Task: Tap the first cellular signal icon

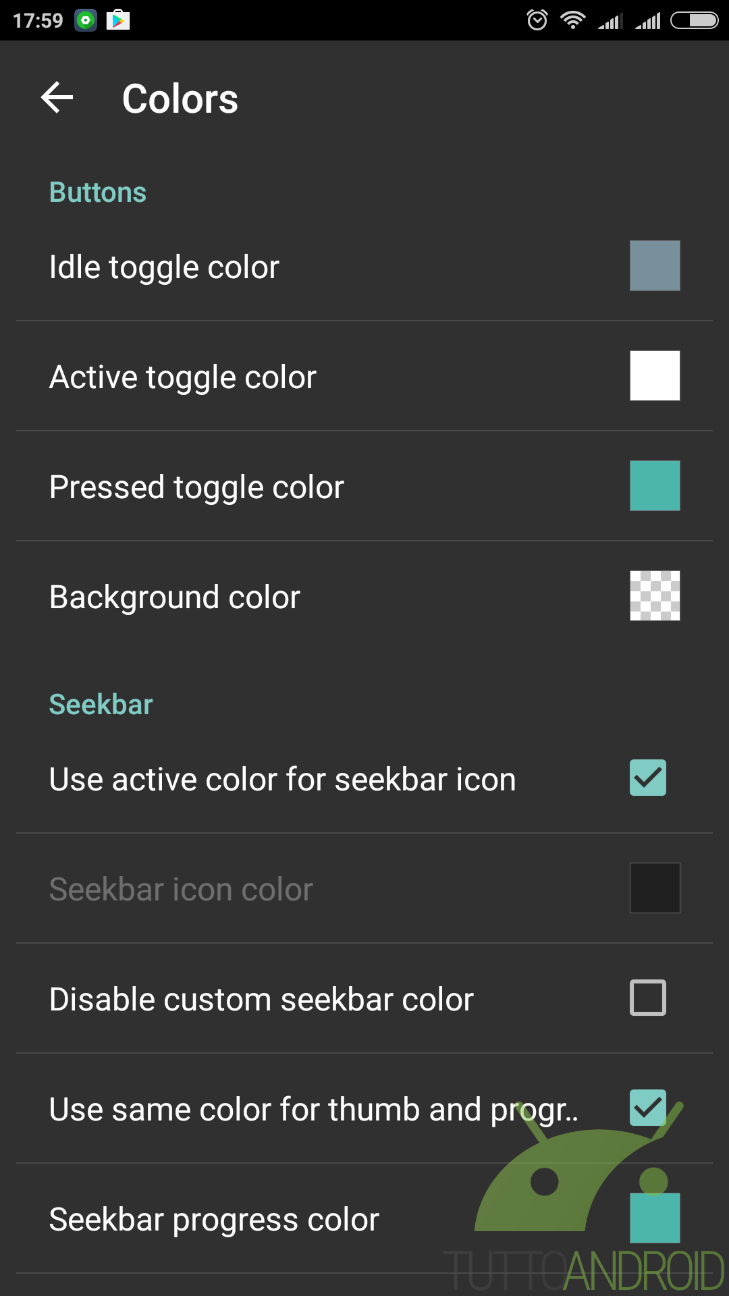Action: [x=610, y=22]
